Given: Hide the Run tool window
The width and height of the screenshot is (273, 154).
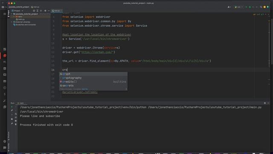Looking at the screenshot, I should point(268,103).
